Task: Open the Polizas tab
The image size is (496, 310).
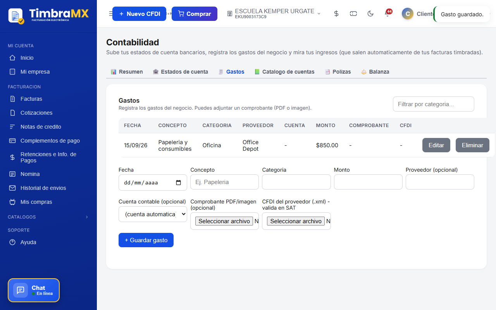Action: [338, 72]
